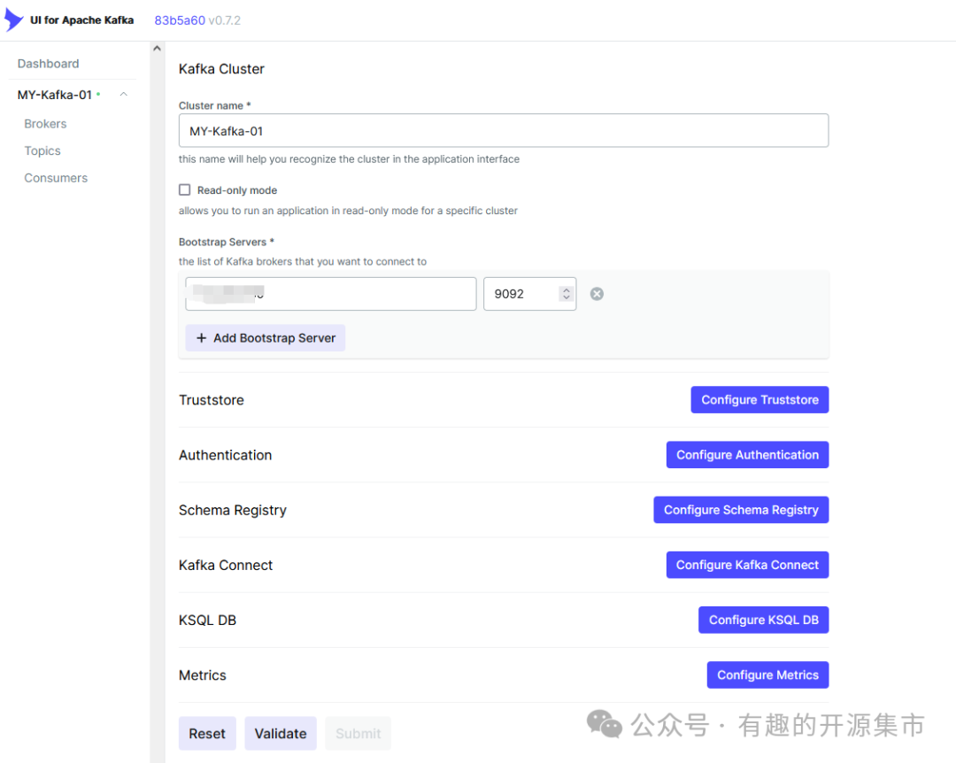Click Add Bootstrap Server button
Viewport: 956px width, 763px height.
(x=266, y=338)
